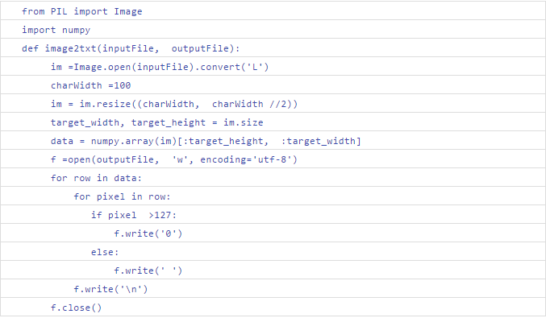Click the numpy.array(im) data line
The image size is (546, 318).
[206, 141]
